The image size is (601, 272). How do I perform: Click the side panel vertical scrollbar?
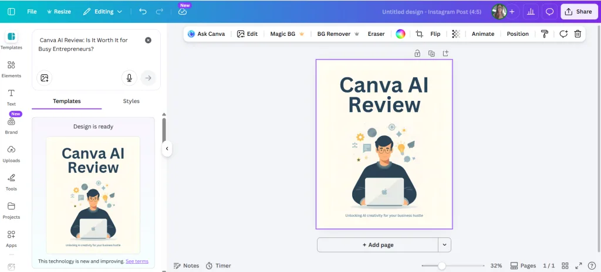click(164, 130)
